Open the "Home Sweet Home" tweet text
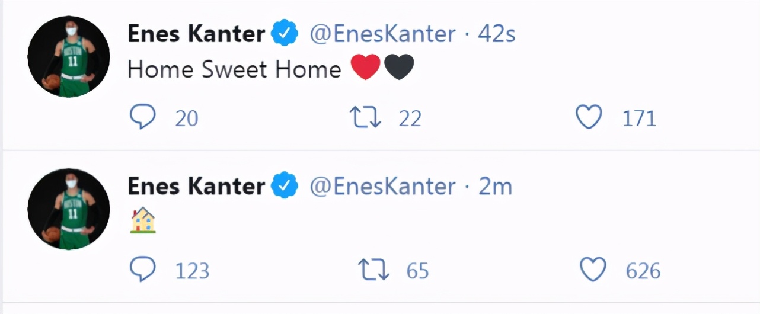 (234, 69)
